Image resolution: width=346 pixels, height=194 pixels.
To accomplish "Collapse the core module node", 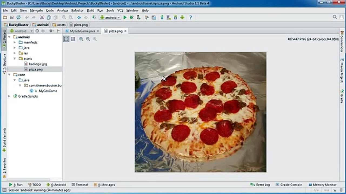I will [9, 75].
